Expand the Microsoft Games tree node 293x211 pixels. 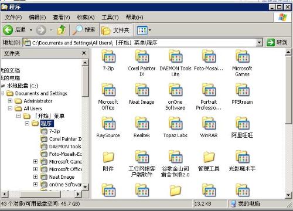35,162
